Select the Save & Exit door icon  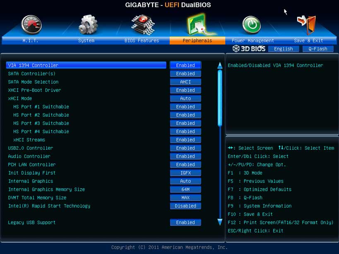point(307,25)
